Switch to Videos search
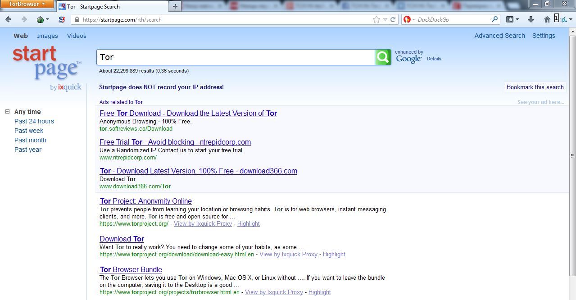Viewport: 576px width, 300px height. [x=77, y=36]
